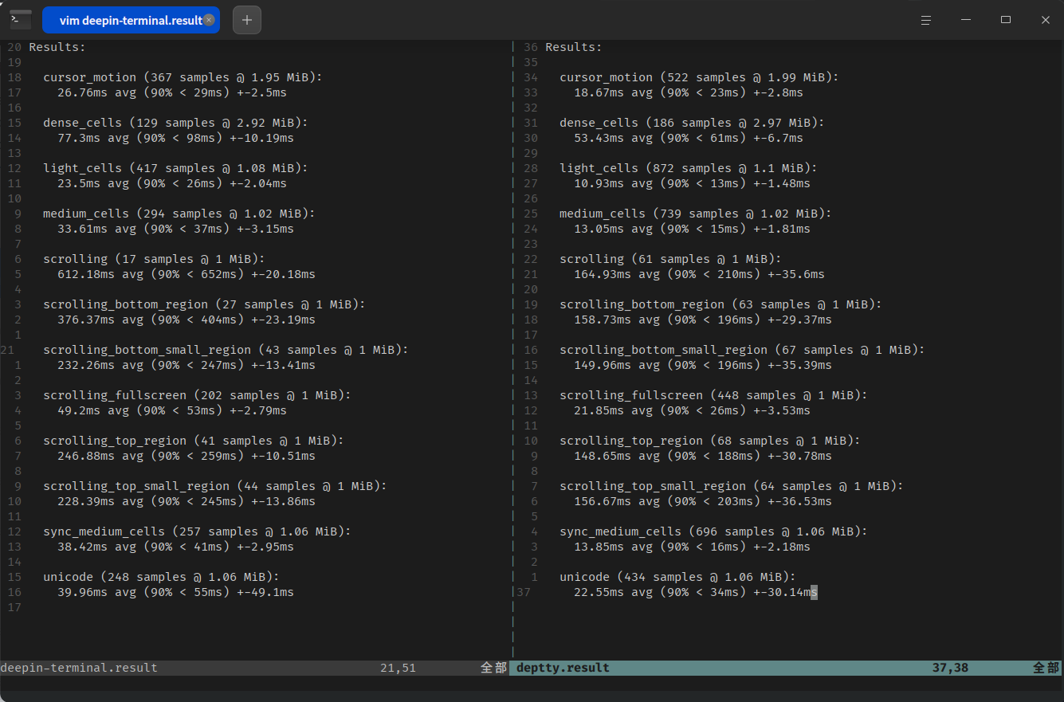This screenshot has width=1064, height=702.
Task: Click the 612.18ms avg result line
Action: coord(186,274)
